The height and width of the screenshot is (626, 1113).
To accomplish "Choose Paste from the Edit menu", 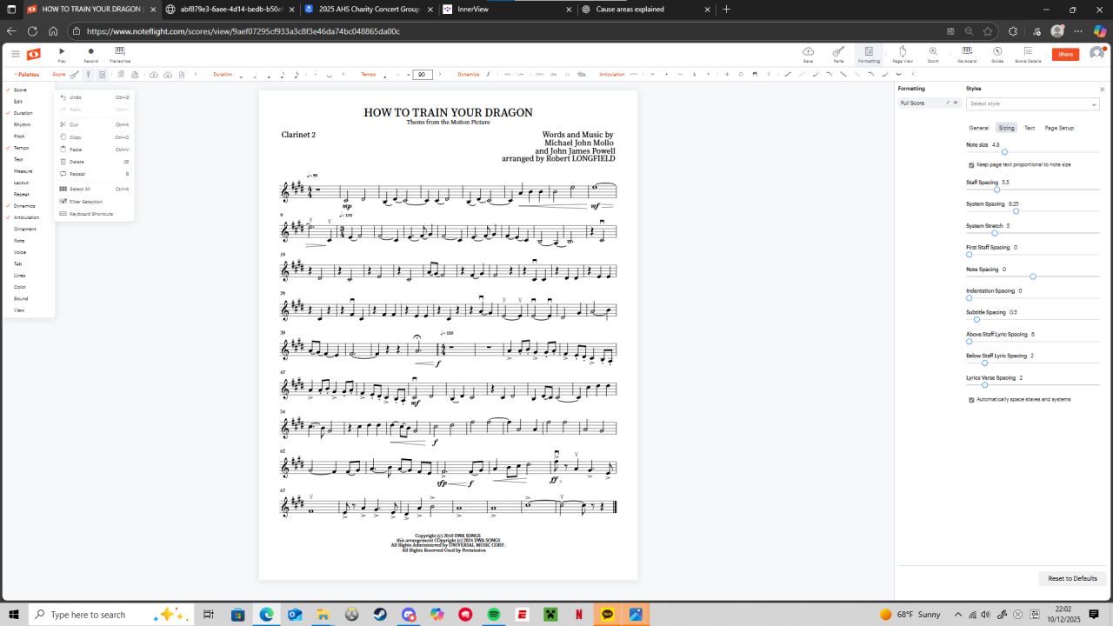I will (x=95, y=150).
